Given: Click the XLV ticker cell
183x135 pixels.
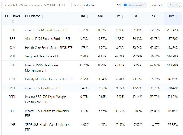Looking at the screenshot, I should pyautogui.click(x=13, y=48).
